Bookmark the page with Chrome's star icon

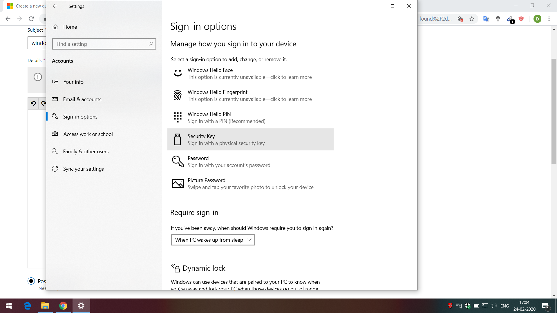[x=472, y=19]
